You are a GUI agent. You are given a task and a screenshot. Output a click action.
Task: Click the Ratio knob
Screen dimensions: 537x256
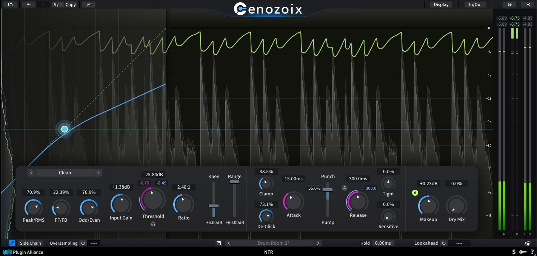click(184, 204)
